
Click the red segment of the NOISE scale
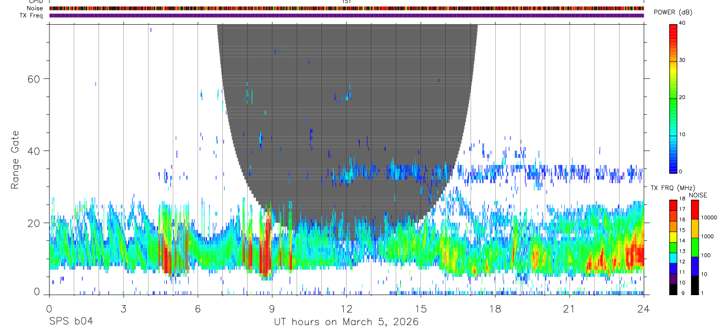coord(695,210)
